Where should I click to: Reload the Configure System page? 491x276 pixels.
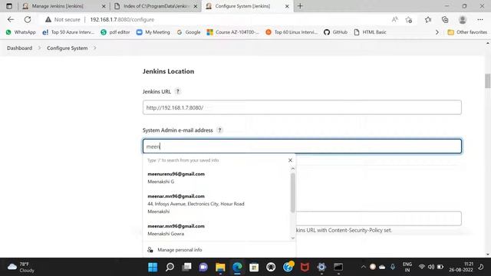[28, 19]
